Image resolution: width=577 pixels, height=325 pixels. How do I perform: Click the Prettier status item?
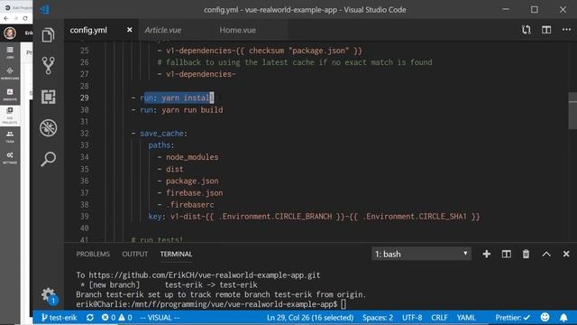pos(513,317)
